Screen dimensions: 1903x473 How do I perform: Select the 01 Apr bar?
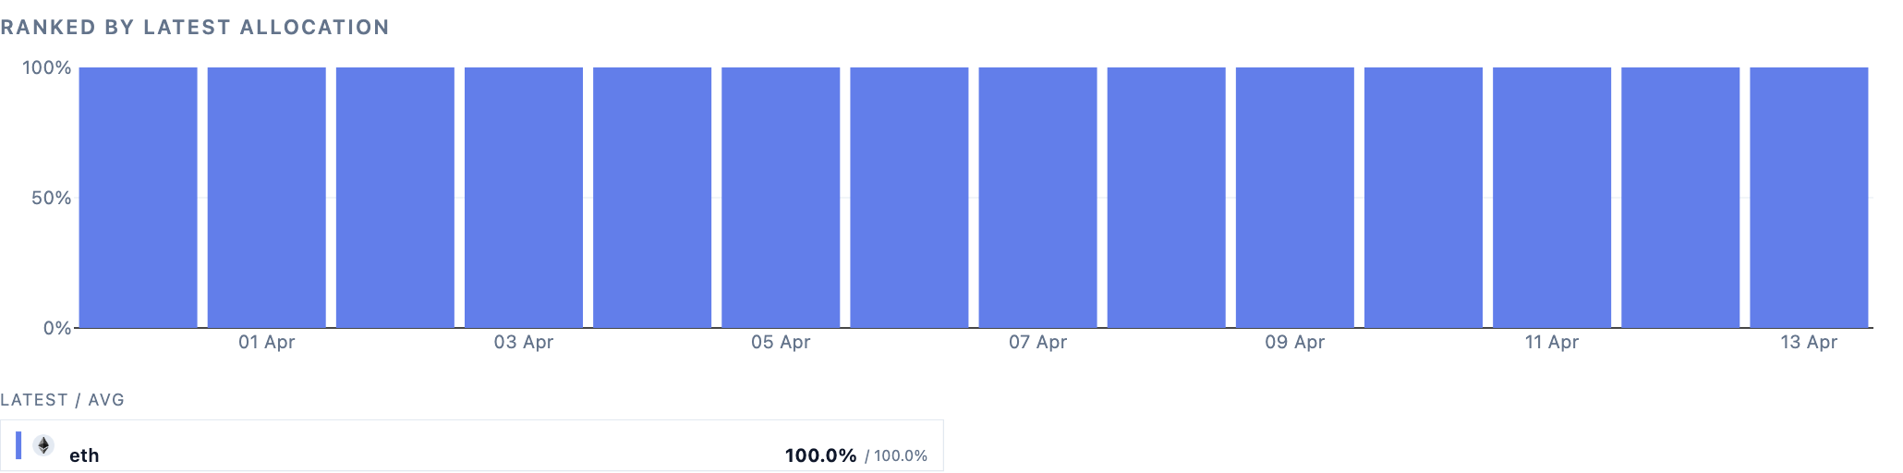tap(266, 198)
